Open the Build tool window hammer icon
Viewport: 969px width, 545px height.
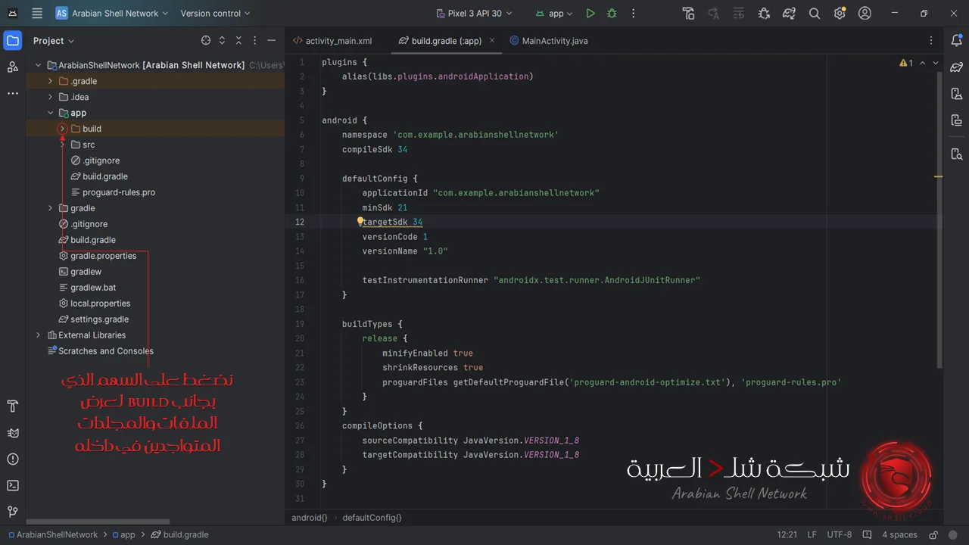click(13, 407)
